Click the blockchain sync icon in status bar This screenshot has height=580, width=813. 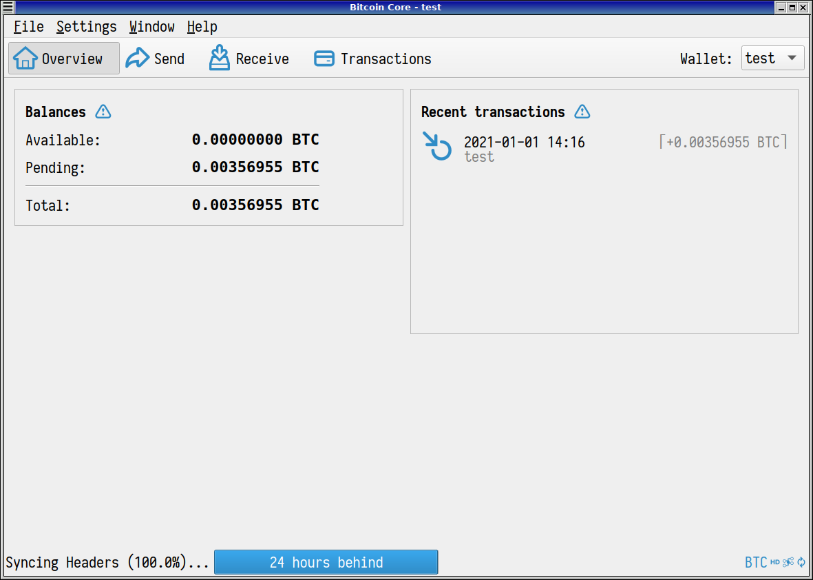(801, 562)
